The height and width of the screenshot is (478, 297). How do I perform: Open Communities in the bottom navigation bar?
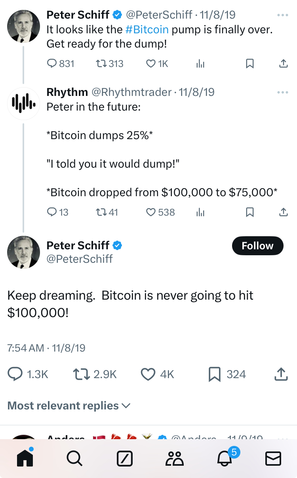click(x=174, y=459)
